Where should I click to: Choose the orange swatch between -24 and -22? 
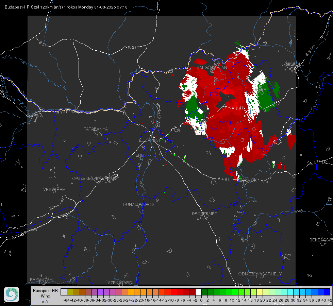click(x=131, y=292)
